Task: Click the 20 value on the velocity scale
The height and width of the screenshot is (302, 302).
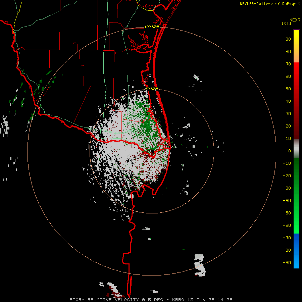Action: coord(288,126)
